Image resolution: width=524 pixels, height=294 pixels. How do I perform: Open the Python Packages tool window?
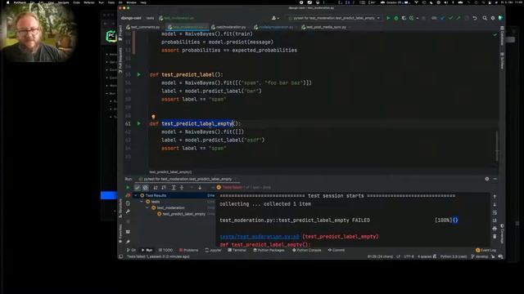point(269,250)
